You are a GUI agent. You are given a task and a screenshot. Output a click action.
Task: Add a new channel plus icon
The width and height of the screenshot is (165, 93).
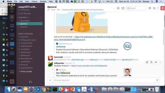41,18
